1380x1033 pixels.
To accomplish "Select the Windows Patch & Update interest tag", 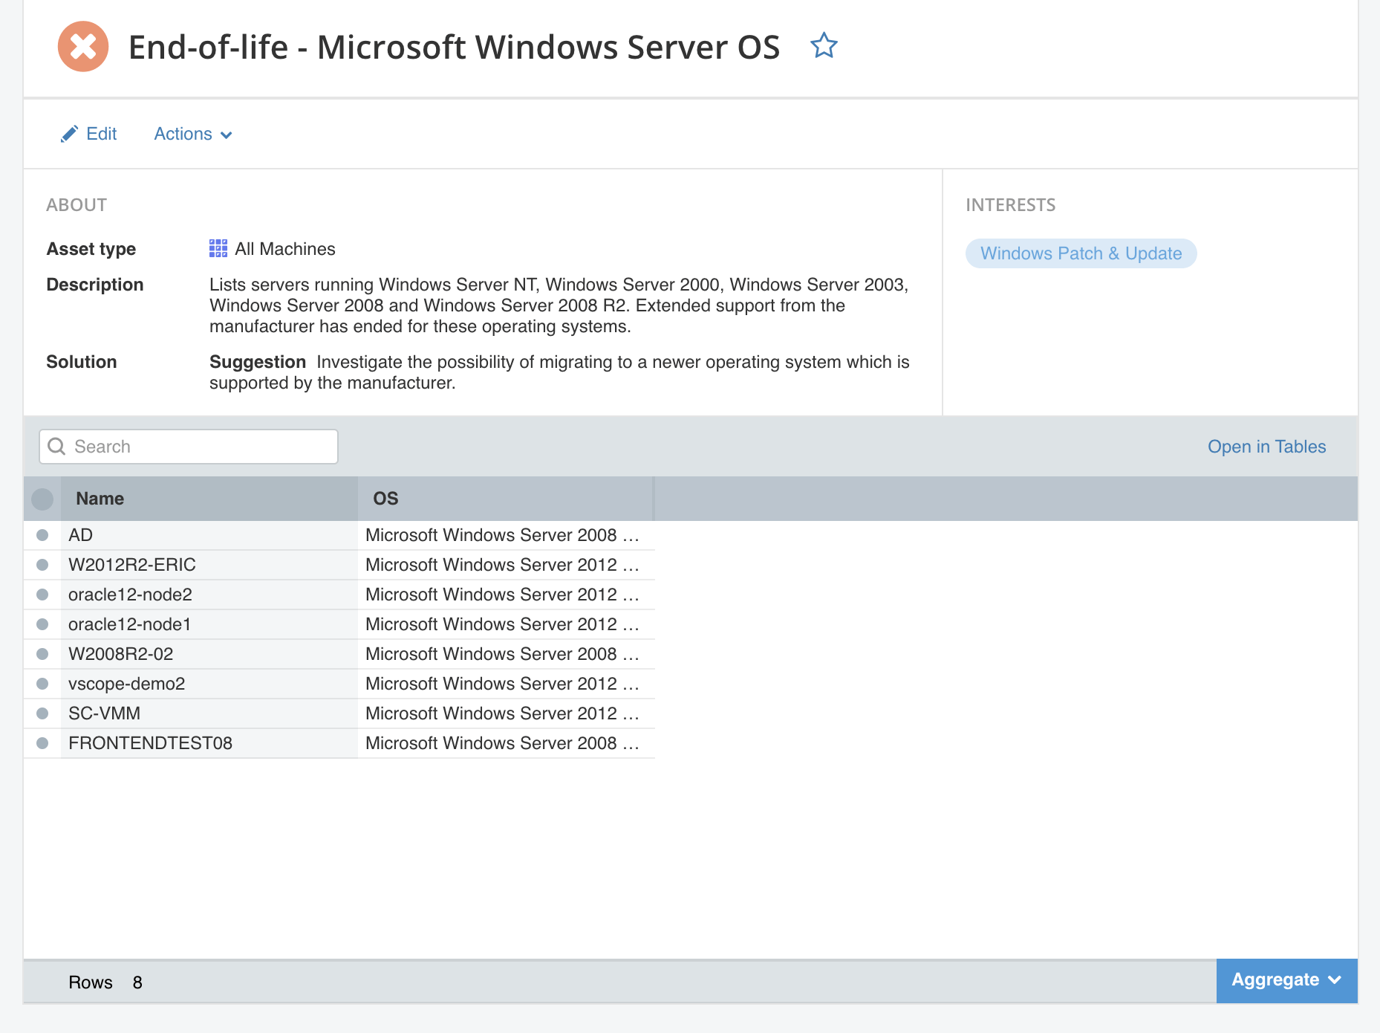I will coord(1081,253).
